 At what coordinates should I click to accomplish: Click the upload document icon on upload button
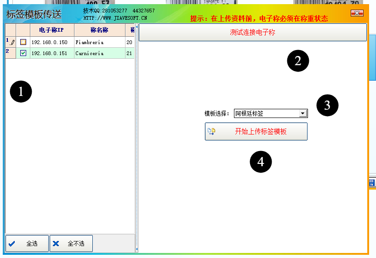[x=211, y=131]
